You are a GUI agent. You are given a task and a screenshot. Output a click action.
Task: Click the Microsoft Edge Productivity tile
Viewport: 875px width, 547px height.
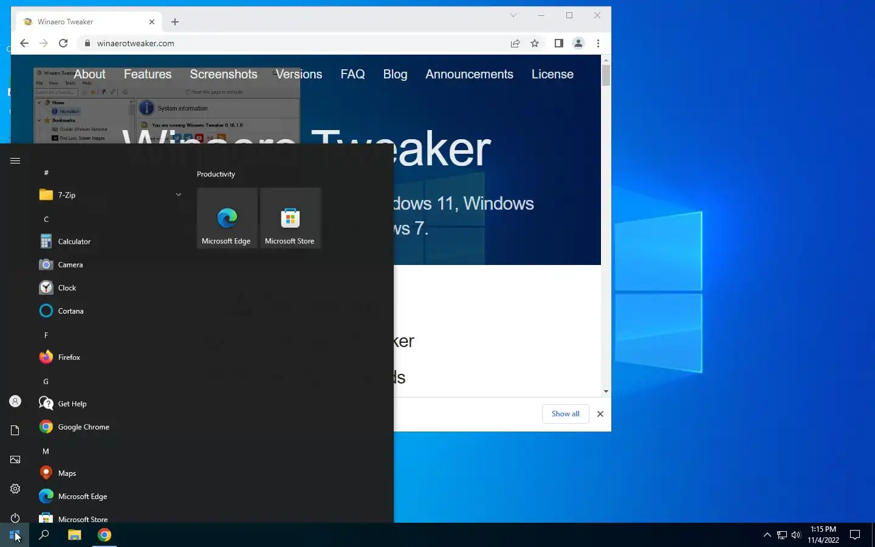pos(227,218)
